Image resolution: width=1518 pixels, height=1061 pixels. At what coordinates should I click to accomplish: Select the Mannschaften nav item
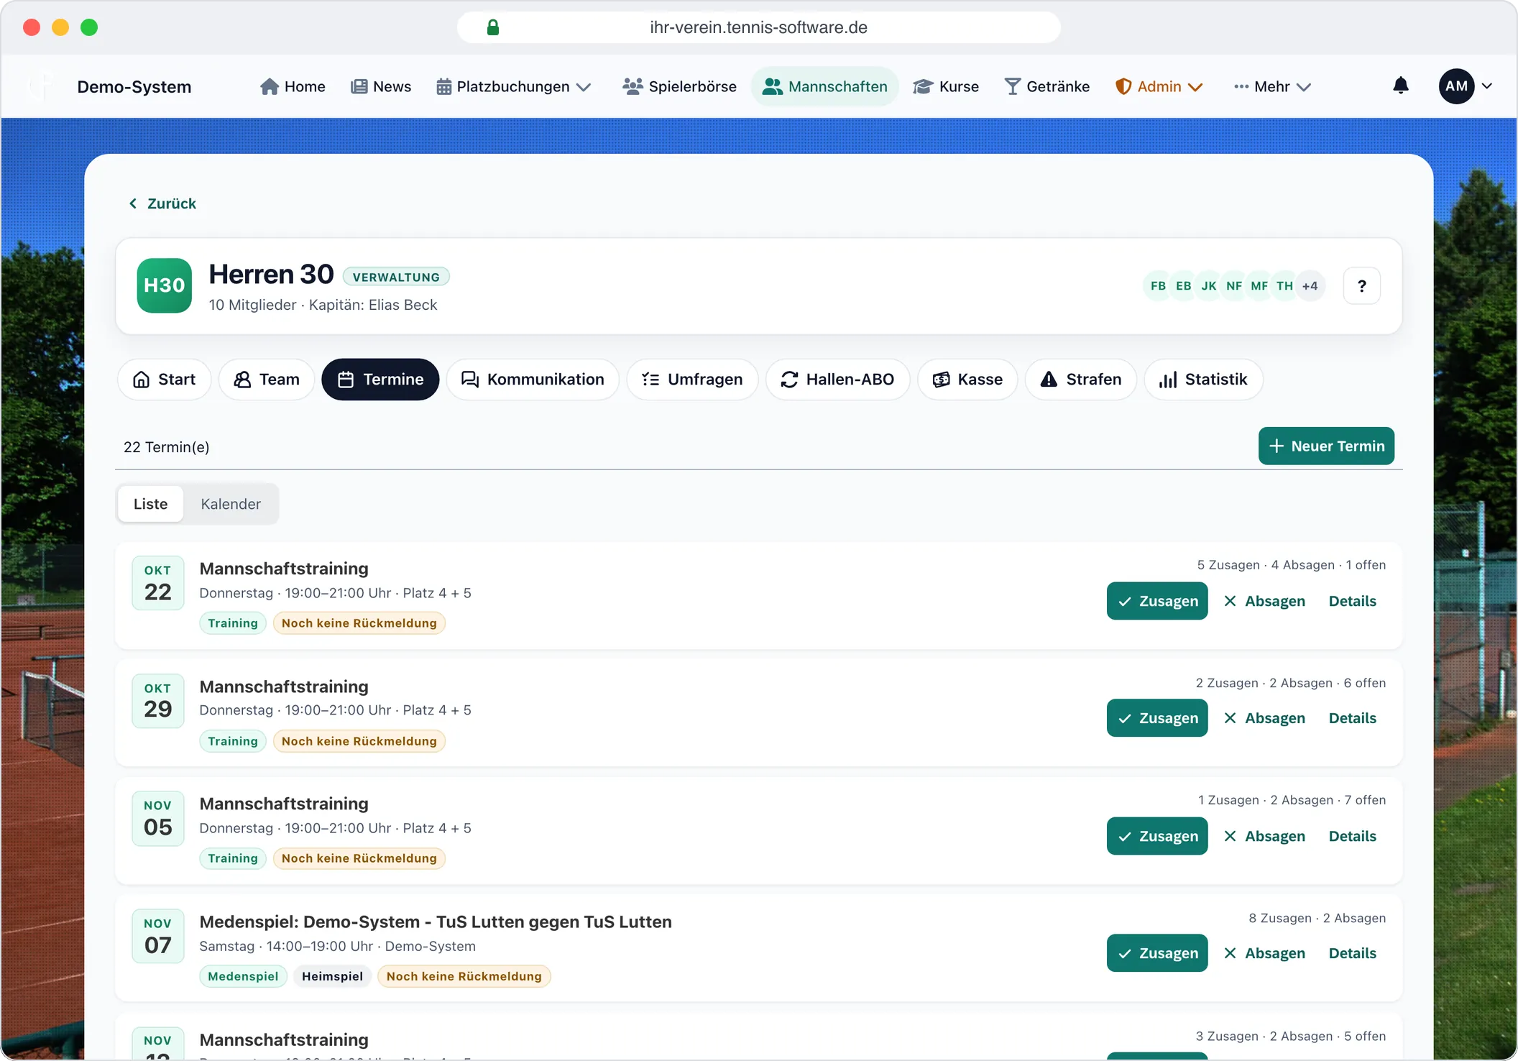tap(824, 86)
